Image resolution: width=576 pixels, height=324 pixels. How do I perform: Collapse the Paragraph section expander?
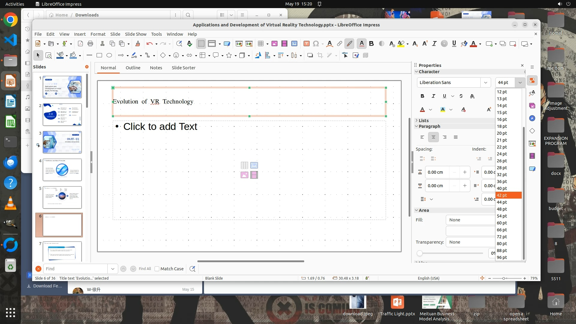click(x=416, y=126)
